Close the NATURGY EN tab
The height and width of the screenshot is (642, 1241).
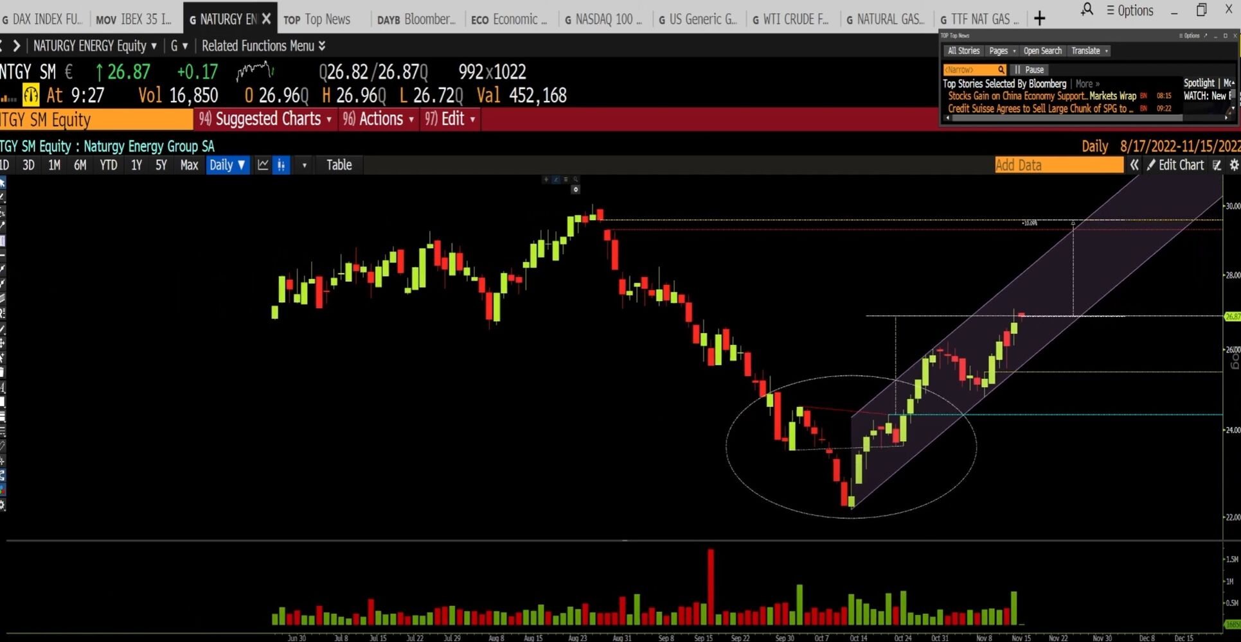(x=266, y=19)
